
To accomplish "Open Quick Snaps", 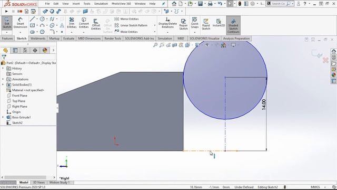I will coord(195,23).
